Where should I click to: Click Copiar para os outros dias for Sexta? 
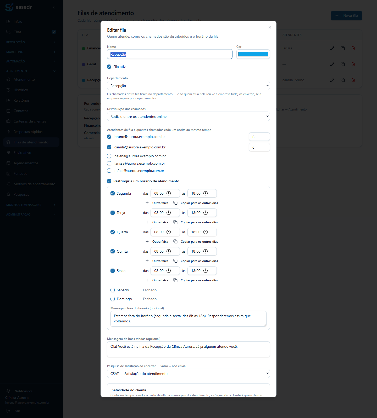click(196, 280)
